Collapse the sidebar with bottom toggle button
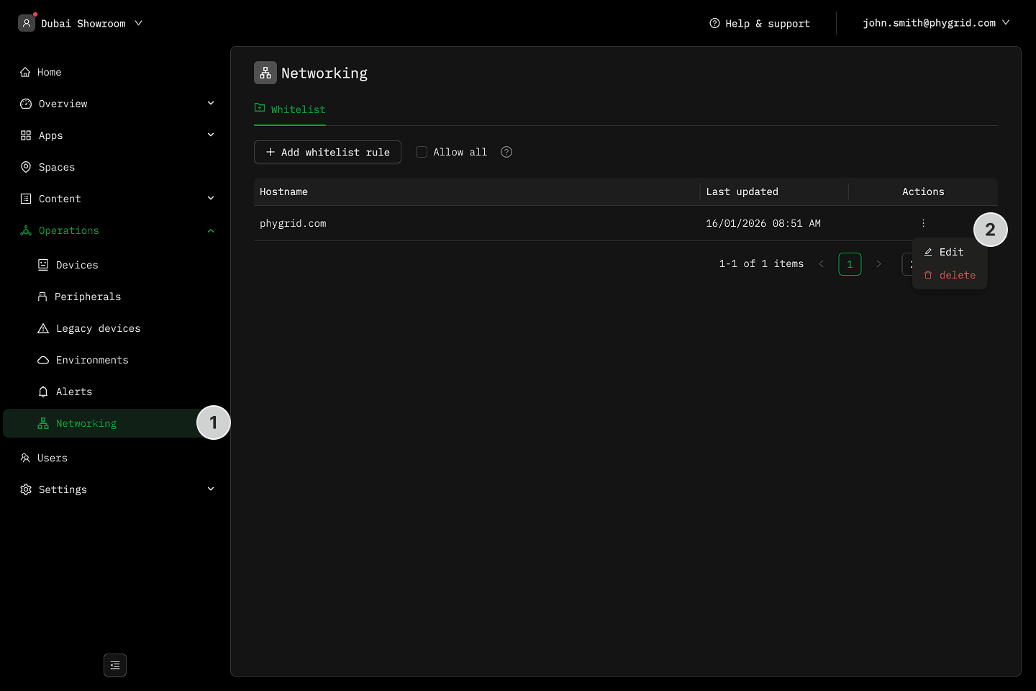The height and width of the screenshot is (691, 1036). click(x=115, y=665)
